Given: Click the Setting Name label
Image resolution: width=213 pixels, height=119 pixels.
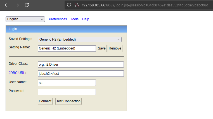Looking at the screenshot, I should pyautogui.click(x=19, y=47).
